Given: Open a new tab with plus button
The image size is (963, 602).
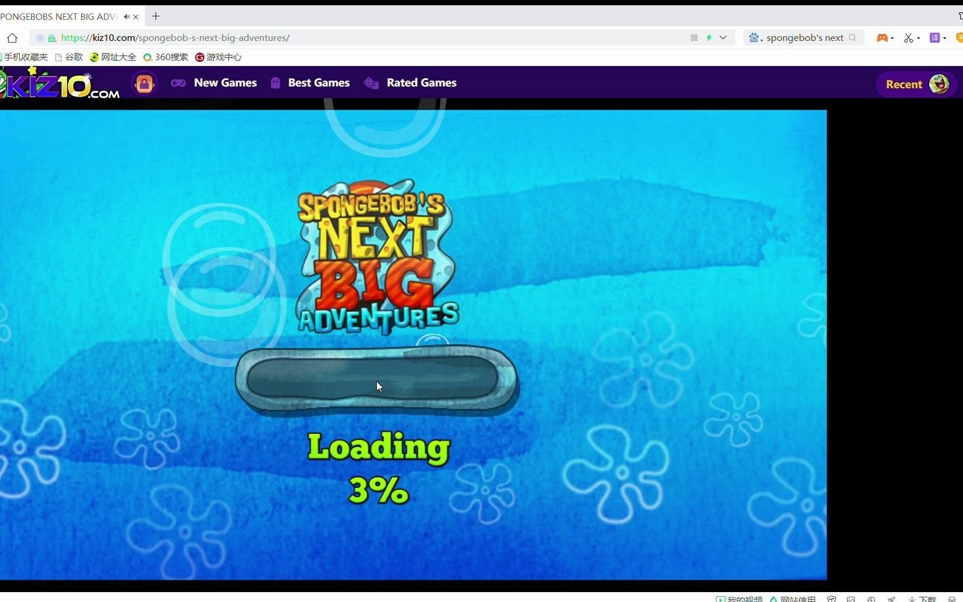Looking at the screenshot, I should pyautogui.click(x=156, y=16).
